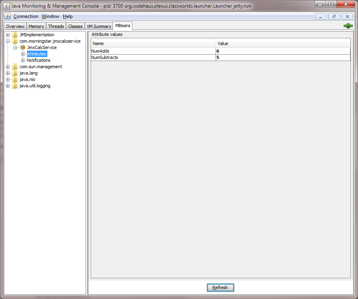Click the Java icon beside Connection menu
358x299 pixels.
[x=8, y=16]
